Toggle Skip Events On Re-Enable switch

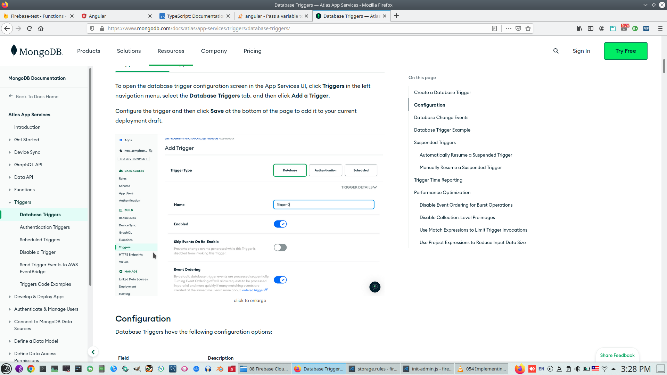pos(280,248)
